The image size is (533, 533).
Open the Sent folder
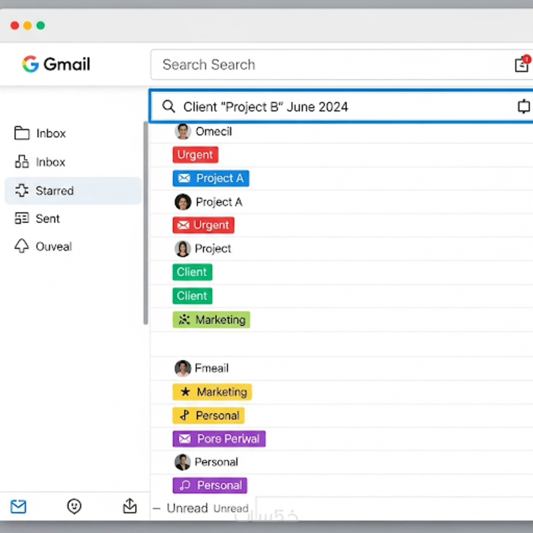pyautogui.click(x=47, y=219)
